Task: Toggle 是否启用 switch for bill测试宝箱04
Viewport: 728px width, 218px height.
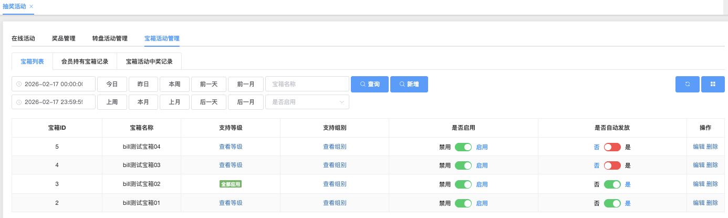Action: pos(463,147)
